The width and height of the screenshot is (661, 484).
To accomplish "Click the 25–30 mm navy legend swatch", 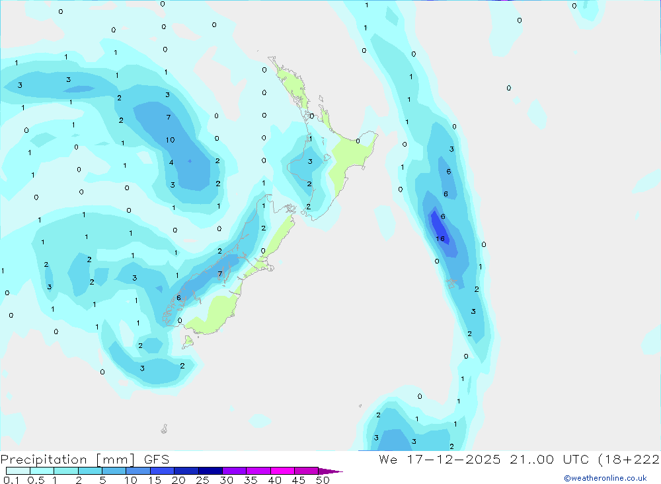I will pos(210,471).
